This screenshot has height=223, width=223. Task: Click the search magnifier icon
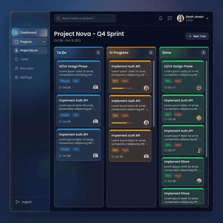[58, 18]
